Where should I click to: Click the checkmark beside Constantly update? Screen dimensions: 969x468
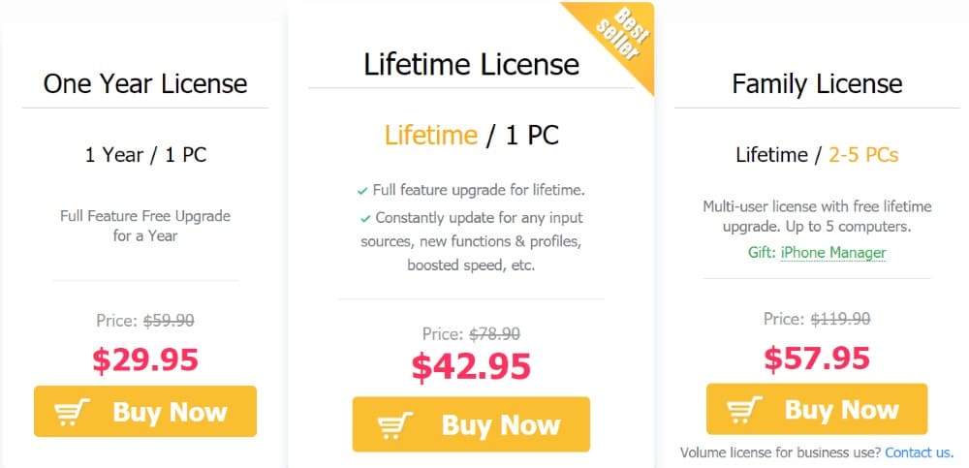(x=365, y=218)
